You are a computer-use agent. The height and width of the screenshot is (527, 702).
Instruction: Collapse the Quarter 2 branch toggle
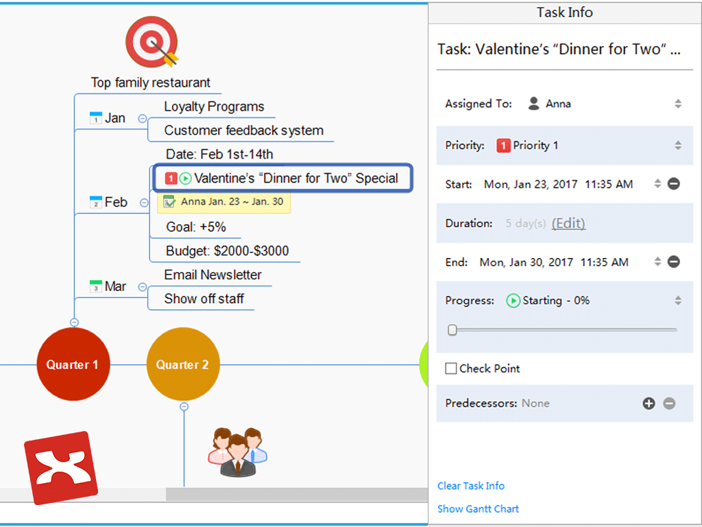click(x=184, y=407)
